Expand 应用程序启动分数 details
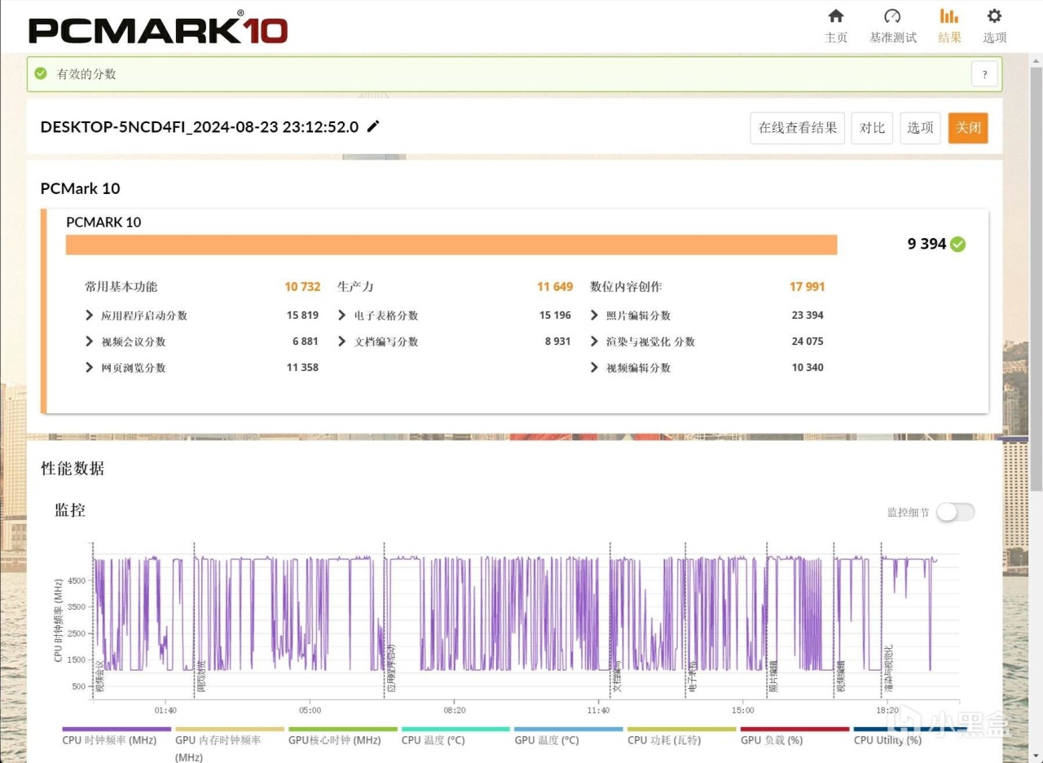 pyautogui.click(x=90, y=315)
